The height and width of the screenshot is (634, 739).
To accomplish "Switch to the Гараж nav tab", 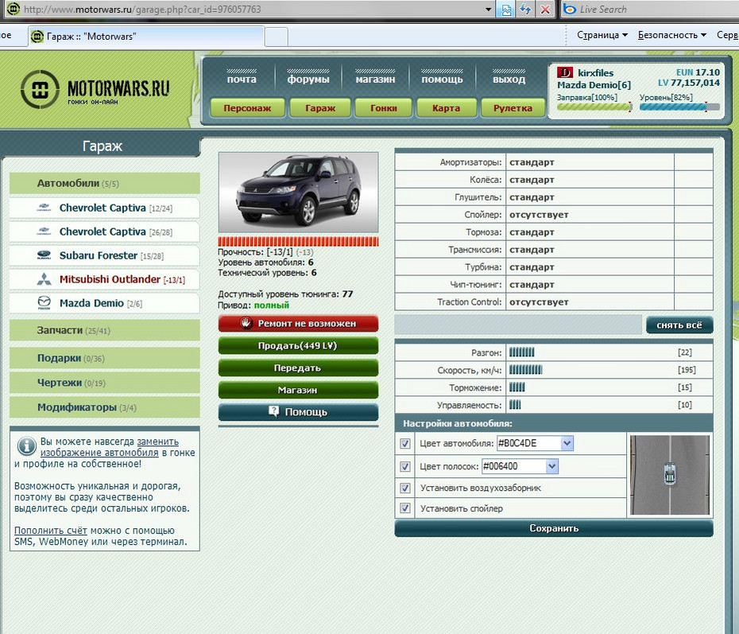I will (x=320, y=108).
